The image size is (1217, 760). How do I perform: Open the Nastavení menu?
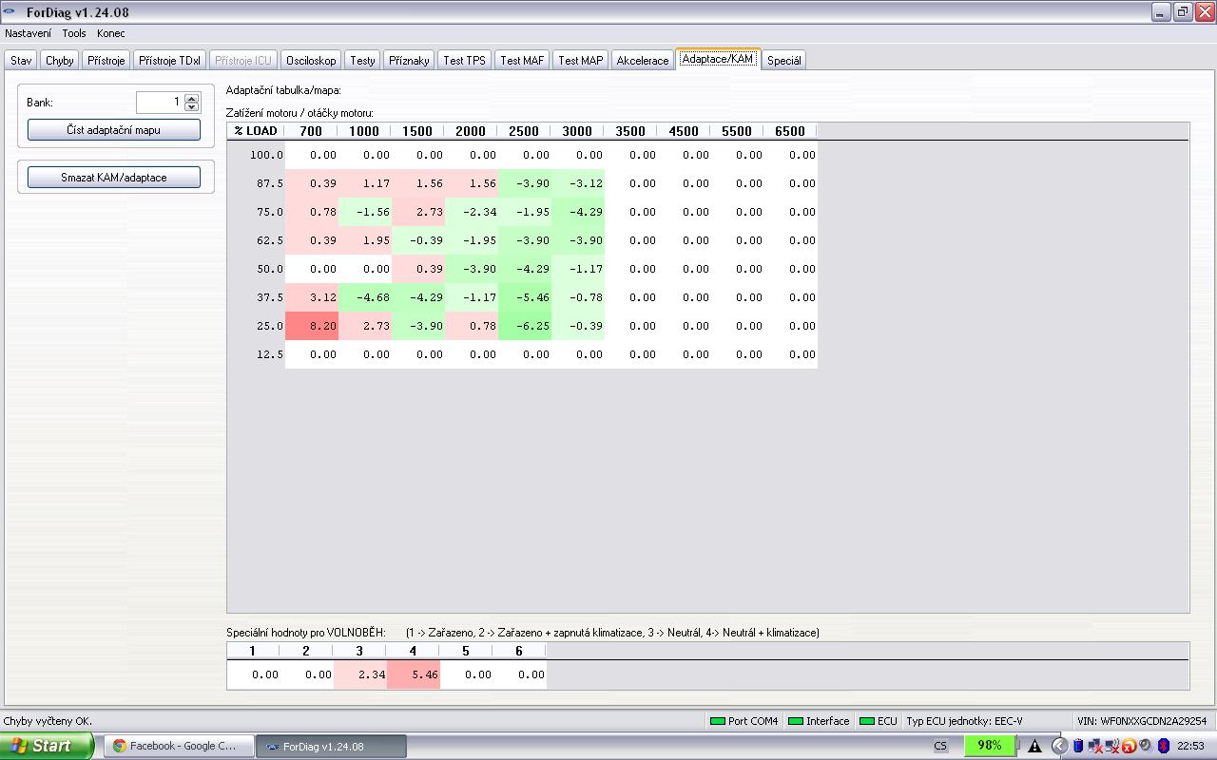click(x=29, y=33)
